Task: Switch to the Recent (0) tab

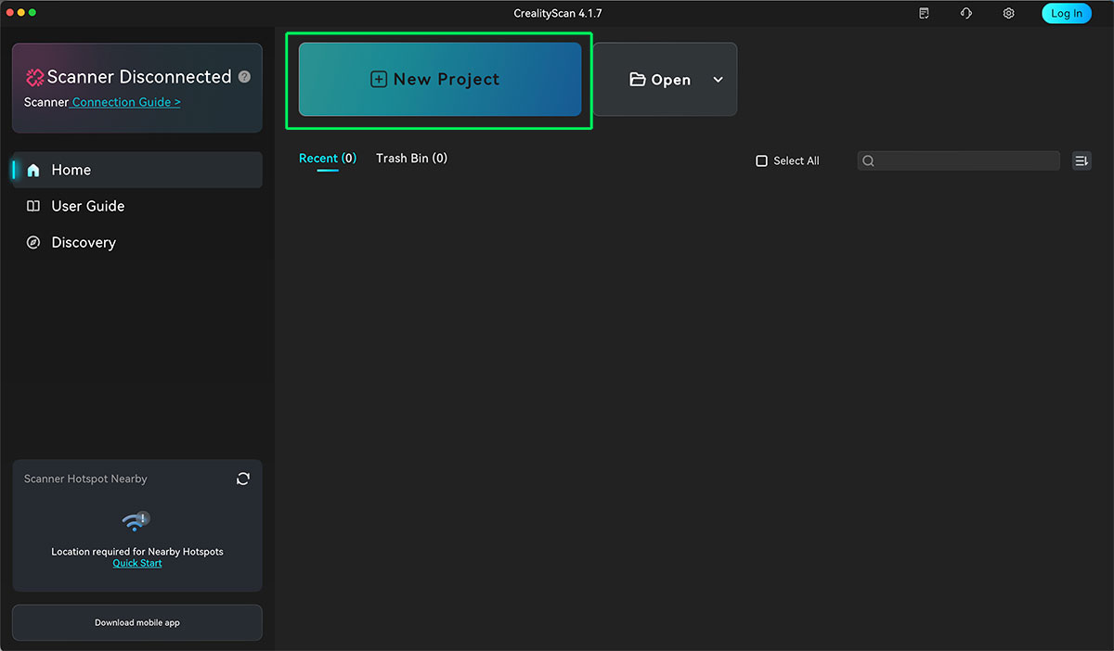Action: pyautogui.click(x=328, y=159)
